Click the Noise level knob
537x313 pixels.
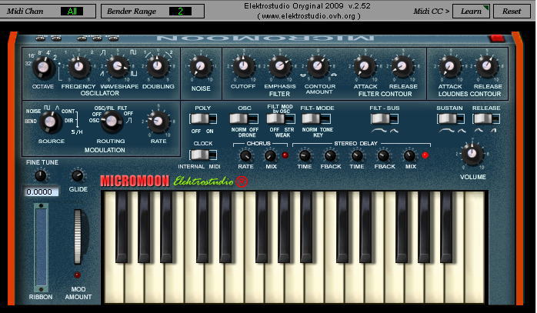point(200,66)
